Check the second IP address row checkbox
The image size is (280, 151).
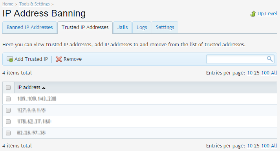click(x=8, y=110)
